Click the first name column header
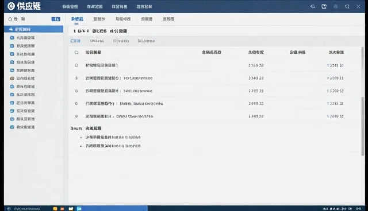 (x=93, y=52)
